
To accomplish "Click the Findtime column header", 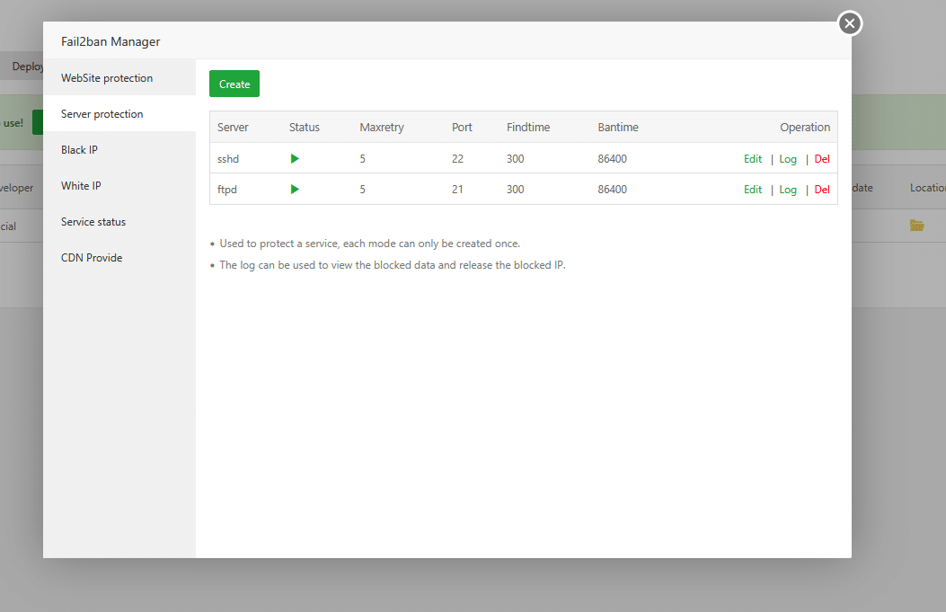I will pyautogui.click(x=528, y=127).
